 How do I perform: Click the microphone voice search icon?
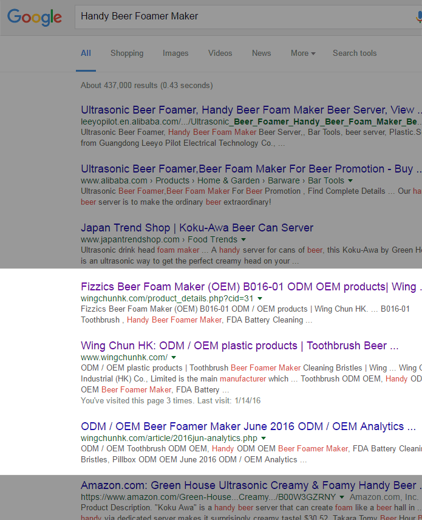[419, 16]
